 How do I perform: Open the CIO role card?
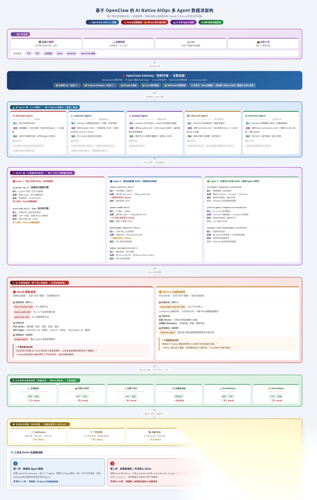pyautogui.click(x=191, y=44)
